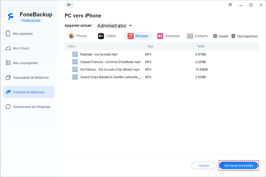Click the Ajouter plus circle icon

(215, 36)
